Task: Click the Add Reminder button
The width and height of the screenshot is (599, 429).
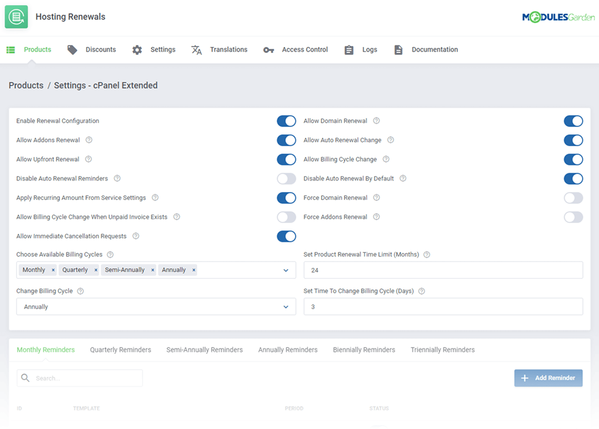Action: (549, 378)
